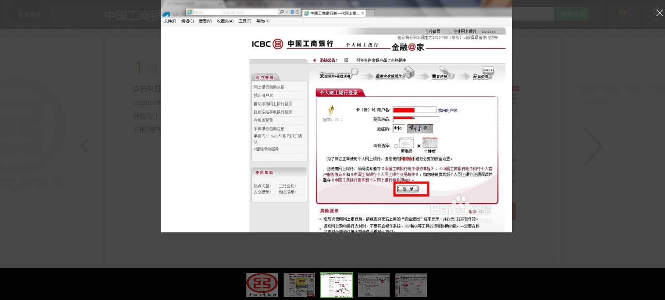Advance to the next image with right arrow
The width and height of the screenshot is (665, 300).
click(x=593, y=146)
